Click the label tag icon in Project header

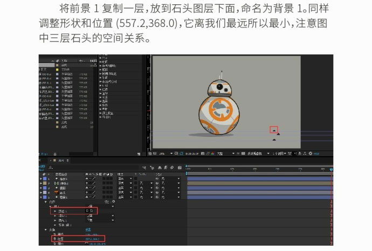coord(57,61)
